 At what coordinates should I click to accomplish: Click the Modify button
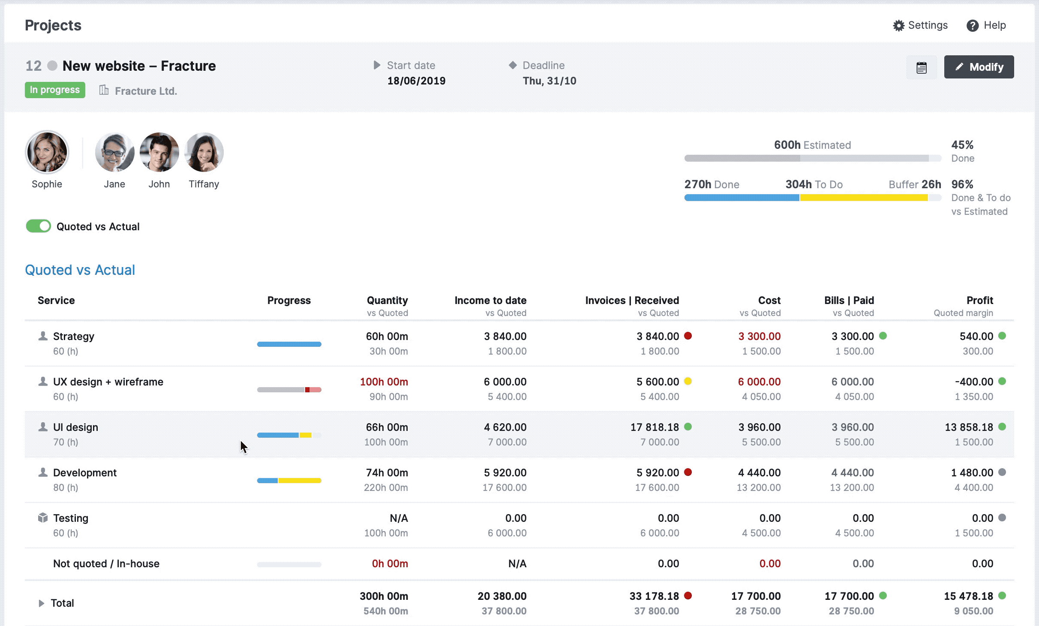coord(979,67)
